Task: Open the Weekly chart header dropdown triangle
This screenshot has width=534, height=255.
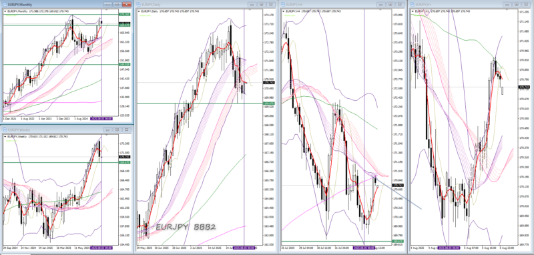Action: tap(5, 137)
